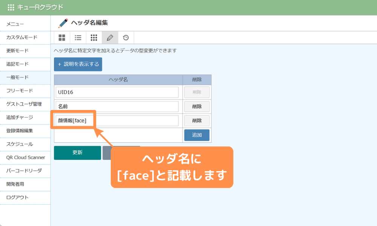Delete the 顔情報[face] header row
Screen dimensions: 377x226
[197, 121]
